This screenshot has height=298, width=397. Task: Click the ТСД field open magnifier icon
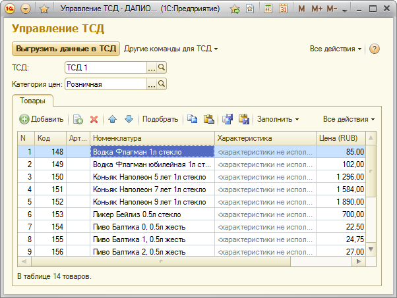point(162,68)
